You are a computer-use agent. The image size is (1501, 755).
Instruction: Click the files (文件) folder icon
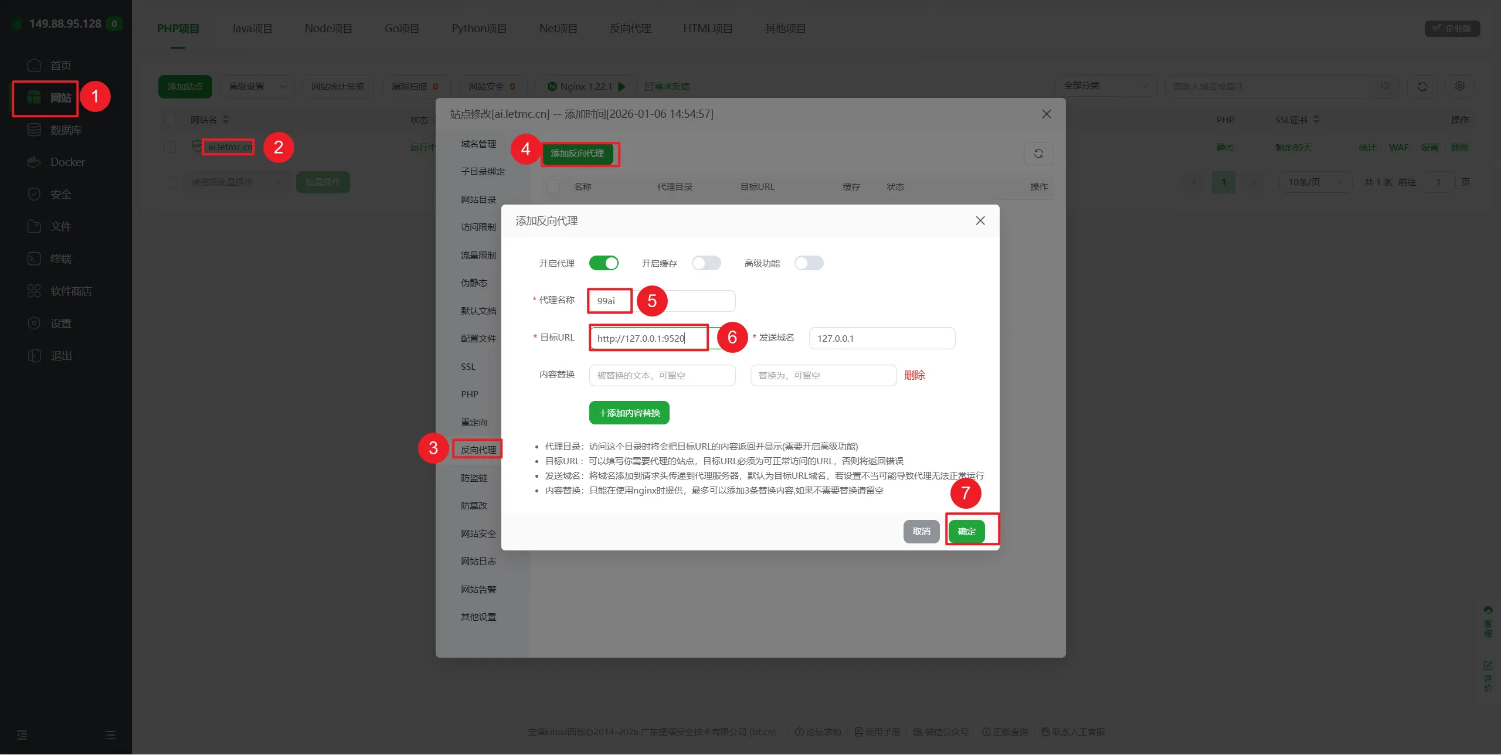(x=34, y=226)
